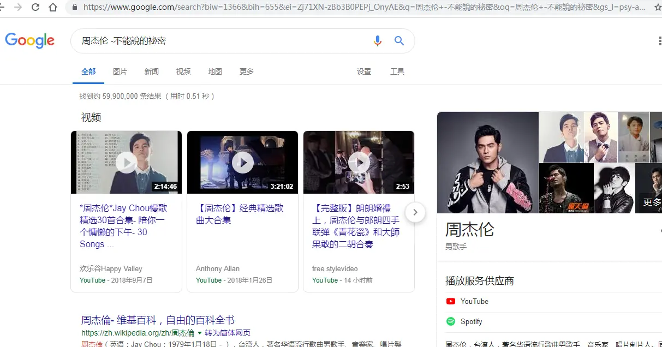Click the browser address bar URL
This screenshot has width=662, height=347.
point(365,8)
